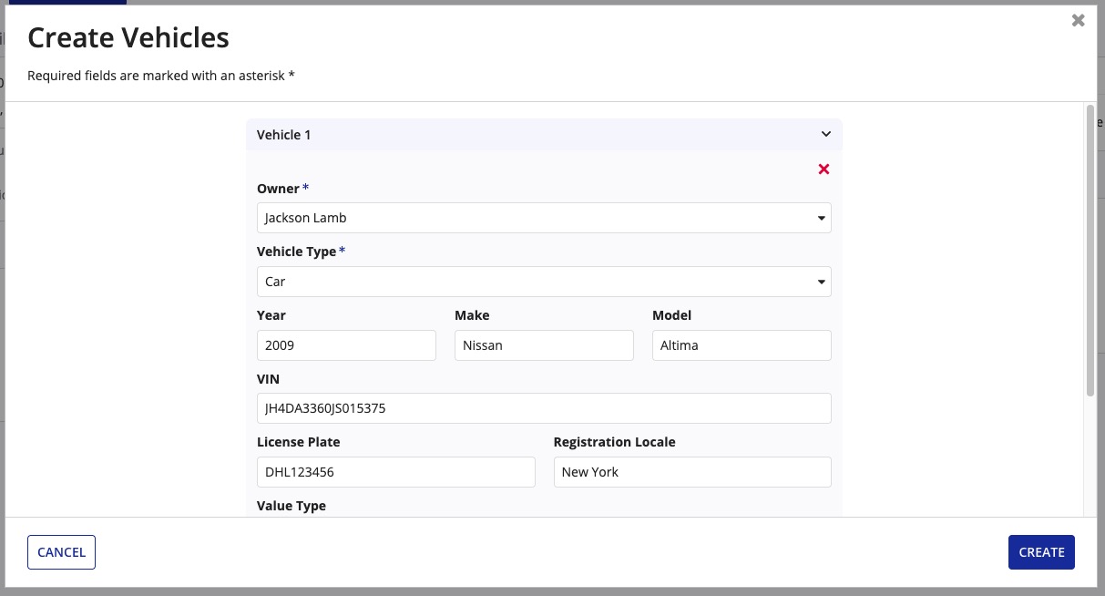The image size is (1105, 596).
Task: Click the required fields asterisk note
Action: (161, 76)
